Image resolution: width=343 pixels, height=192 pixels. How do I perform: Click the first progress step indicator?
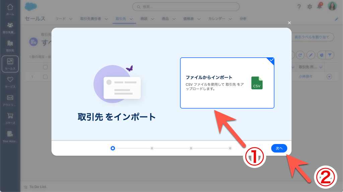[x=113, y=148]
